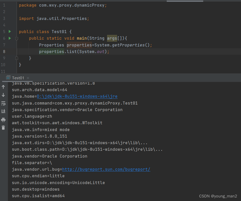Screen dimensions: 241x201
Task: Click java.specification.vendor=Oracle Corporation line
Action: coord(67,110)
